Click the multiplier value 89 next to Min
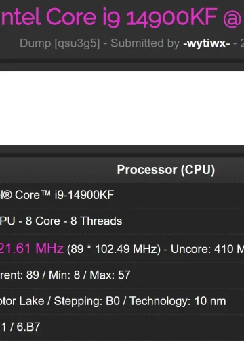244x341 pixels. coord(33,275)
